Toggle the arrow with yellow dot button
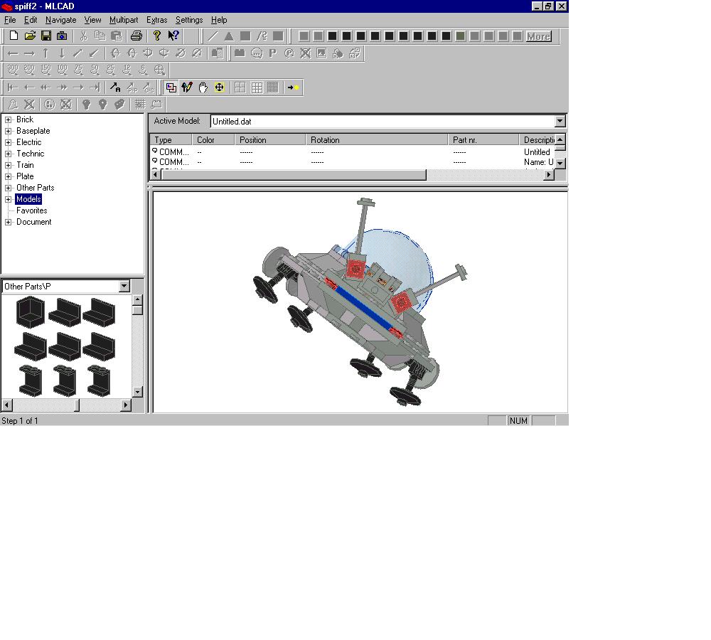 pos(294,87)
